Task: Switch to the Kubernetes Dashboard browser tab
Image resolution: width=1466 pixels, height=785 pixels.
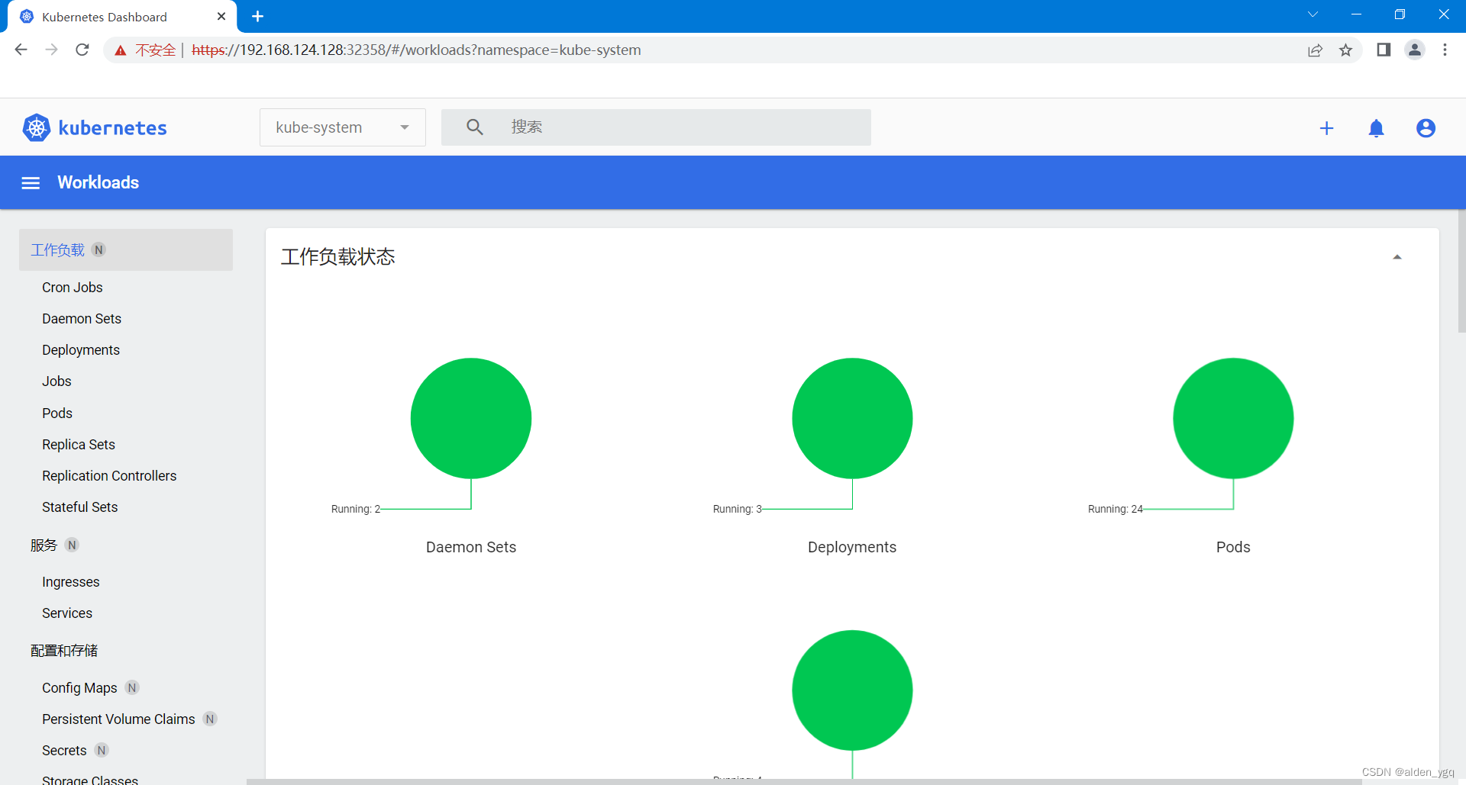Action: (105, 16)
